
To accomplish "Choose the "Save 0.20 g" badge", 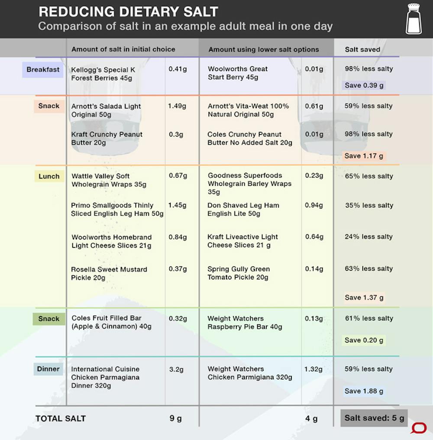I will (x=364, y=340).
